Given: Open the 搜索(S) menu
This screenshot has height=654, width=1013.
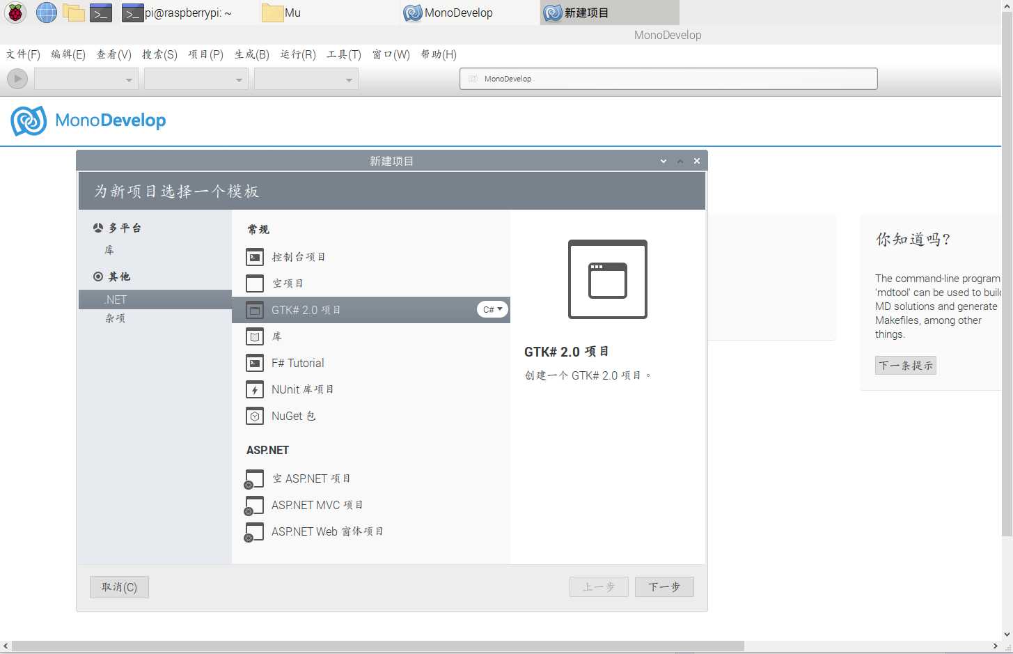Looking at the screenshot, I should coord(159,54).
